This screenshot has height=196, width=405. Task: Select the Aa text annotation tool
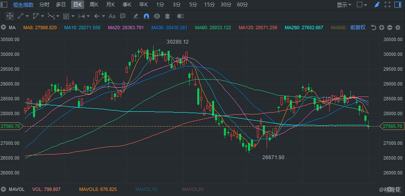(x=112, y=16)
